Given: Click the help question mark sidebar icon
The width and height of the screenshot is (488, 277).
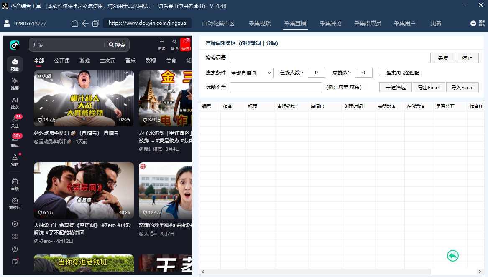Looking at the screenshot, I should coord(15,249).
